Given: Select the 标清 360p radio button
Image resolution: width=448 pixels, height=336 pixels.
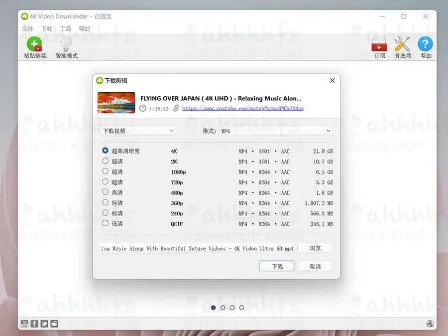Looking at the screenshot, I should click(x=105, y=202).
